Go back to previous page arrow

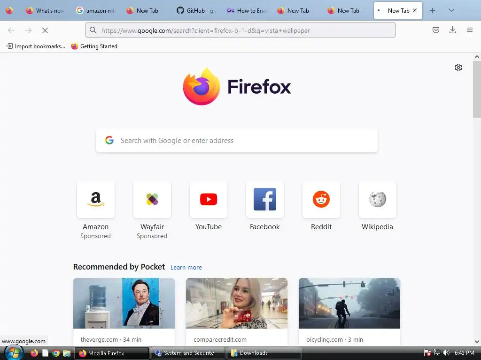[x=11, y=30]
